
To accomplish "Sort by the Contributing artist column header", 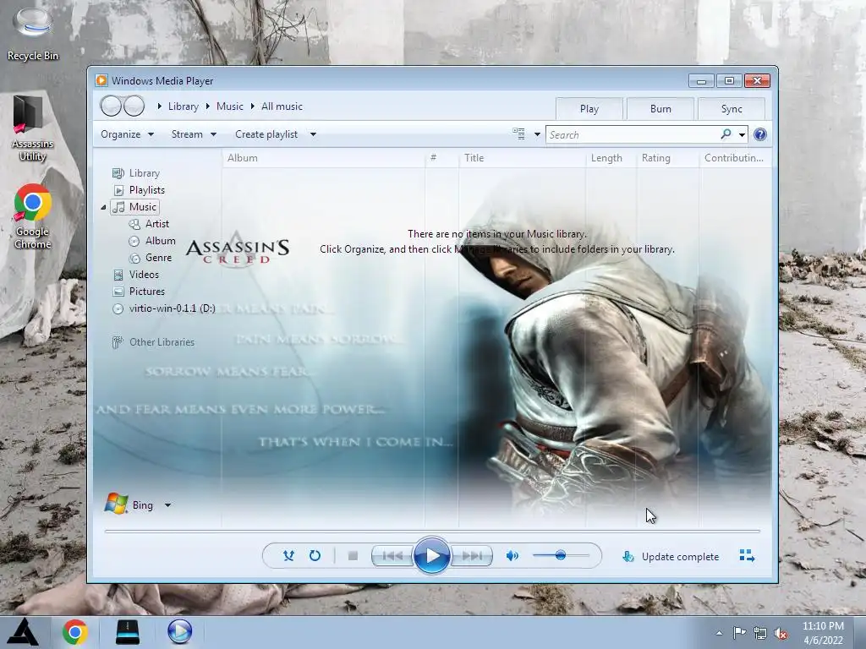I will tap(735, 158).
